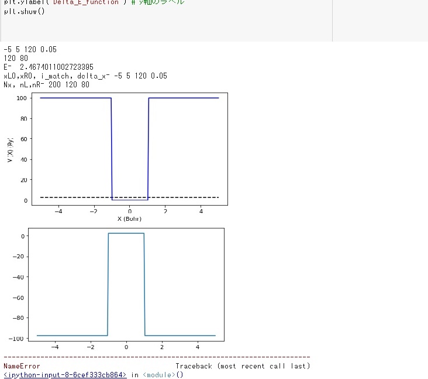Click the 'X (Bohr)' axis label
The width and height of the screenshot is (428, 379).
click(129, 218)
